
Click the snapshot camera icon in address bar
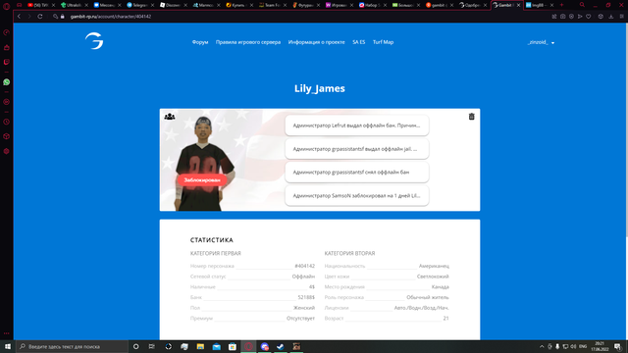click(x=562, y=17)
